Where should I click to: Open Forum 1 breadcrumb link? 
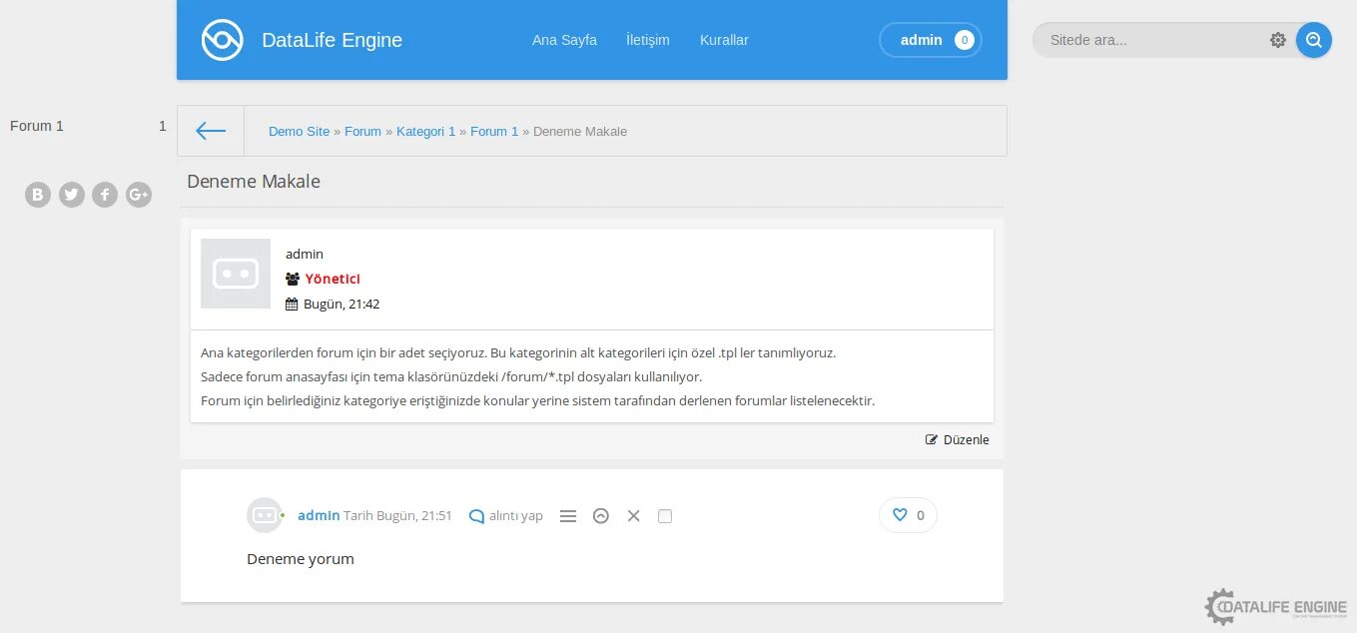(x=494, y=131)
